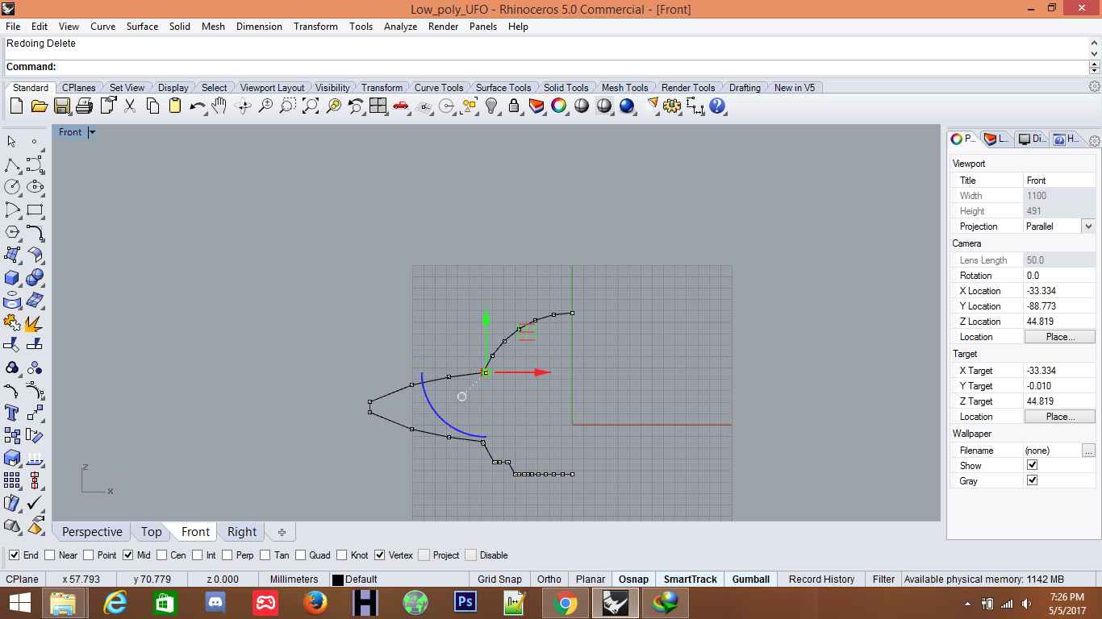Click the rectangular Array tool icon
The image size is (1102, 619).
pyautogui.click(x=12, y=480)
